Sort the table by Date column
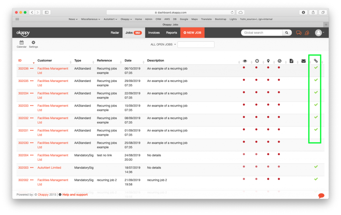This screenshot has width=341, height=215. point(128,60)
